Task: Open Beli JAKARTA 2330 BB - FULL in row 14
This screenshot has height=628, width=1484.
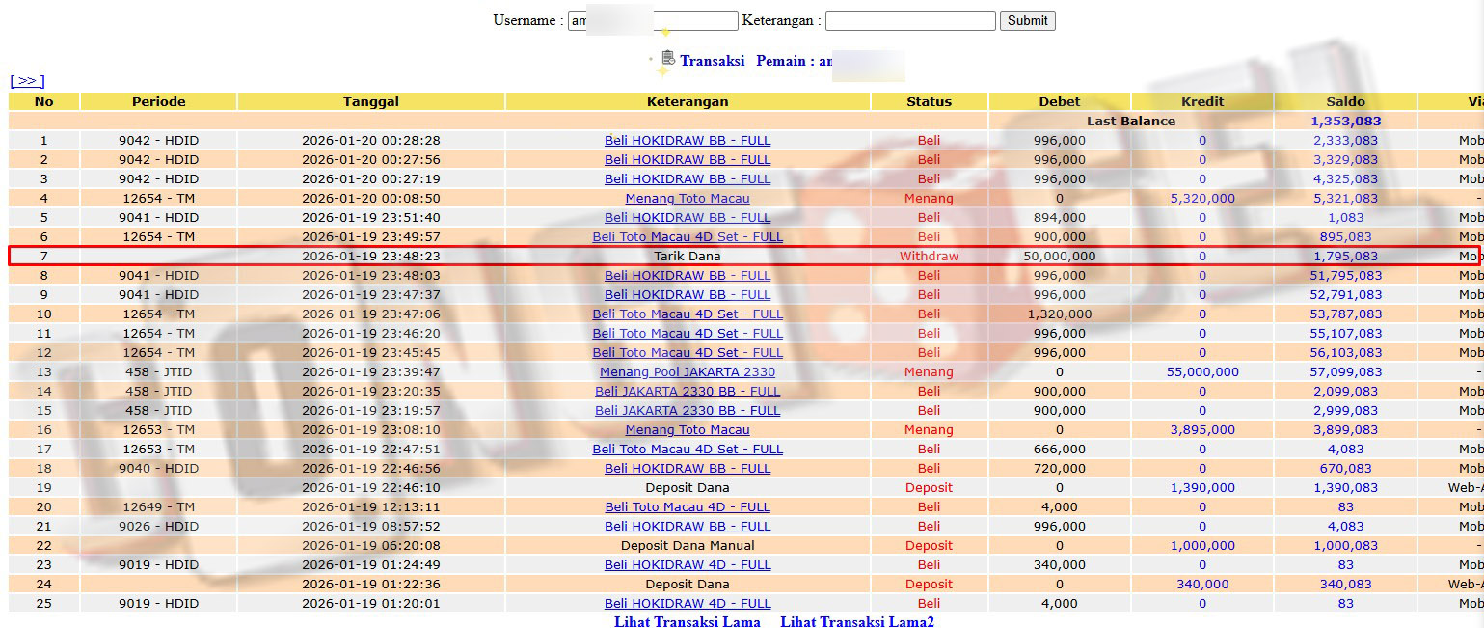Action: click(687, 391)
